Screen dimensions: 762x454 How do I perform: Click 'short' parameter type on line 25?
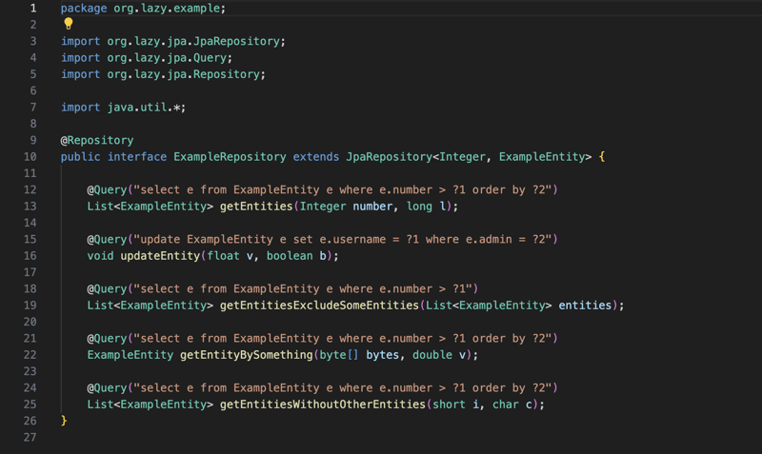(x=449, y=405)
